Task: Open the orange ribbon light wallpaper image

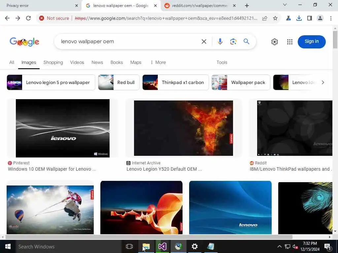Action: 141,208
